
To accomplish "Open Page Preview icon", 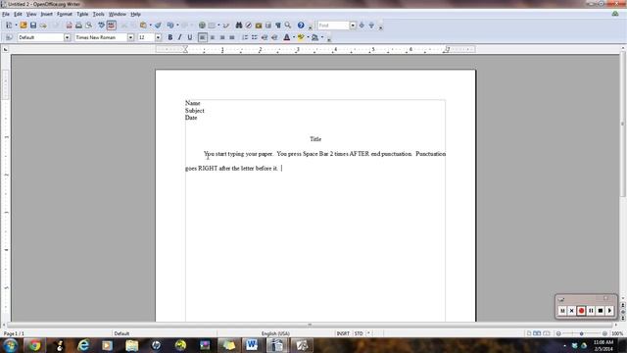I will 88,25.
